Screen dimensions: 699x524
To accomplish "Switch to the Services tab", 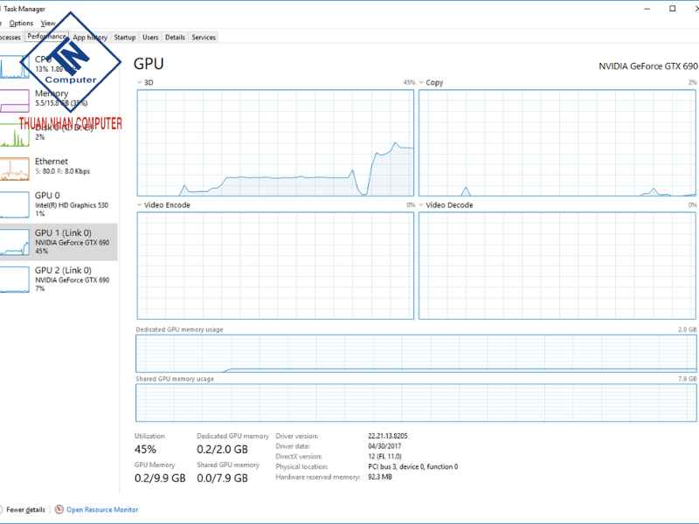I will tap(203, 38).
